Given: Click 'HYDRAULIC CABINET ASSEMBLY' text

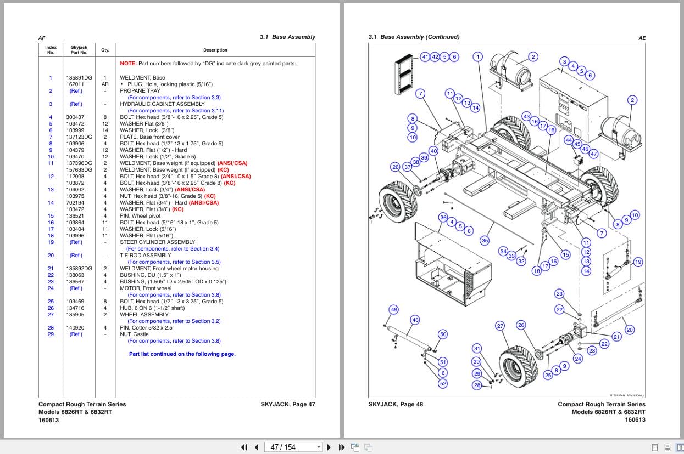Looking at the screenshot, I should pos(162,104).
